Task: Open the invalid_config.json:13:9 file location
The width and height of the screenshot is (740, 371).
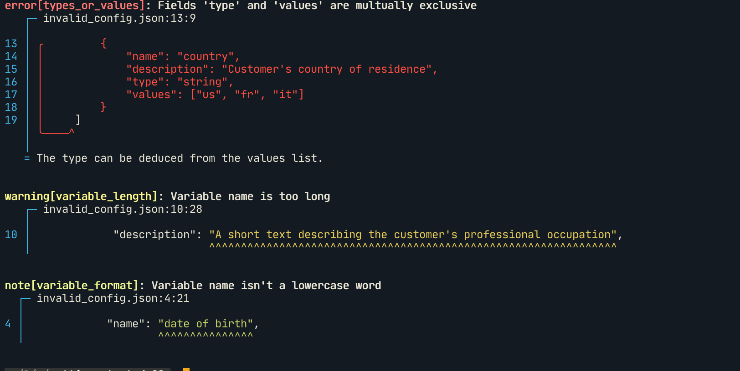Action: pyautogui.click(x=119, y=18)
